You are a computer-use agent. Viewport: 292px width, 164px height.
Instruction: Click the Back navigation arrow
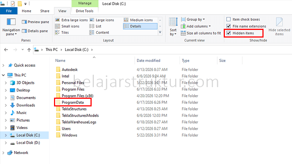(6, 50)
